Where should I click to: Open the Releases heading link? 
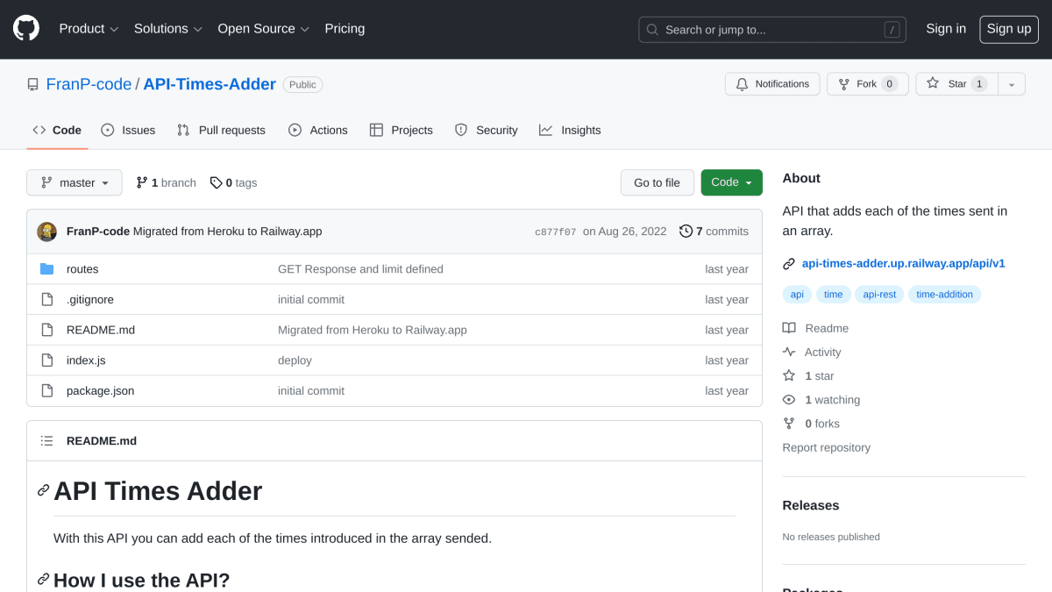811,505
